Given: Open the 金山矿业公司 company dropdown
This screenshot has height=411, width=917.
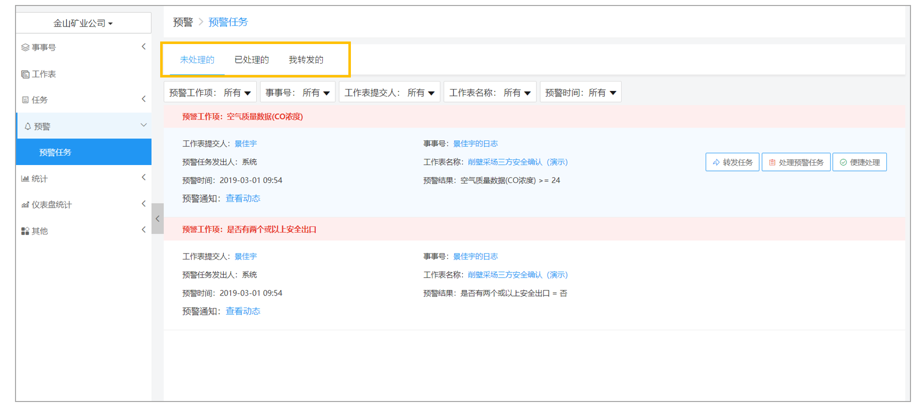Looking at the screenshot, I should (x=83, y=23).
